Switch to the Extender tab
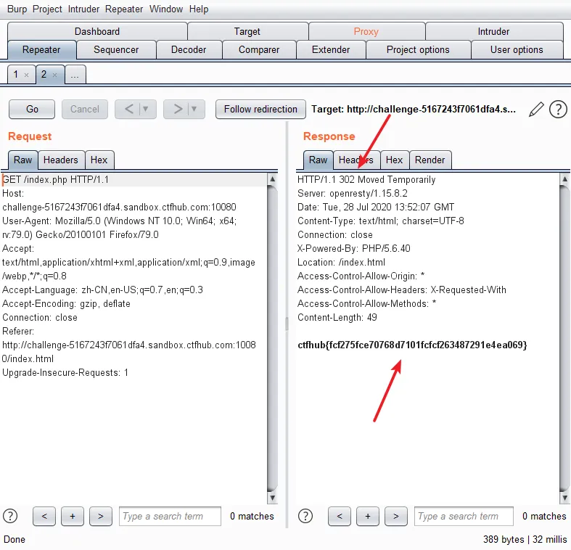Screen dimensions: 571x550 coord(331,49)
